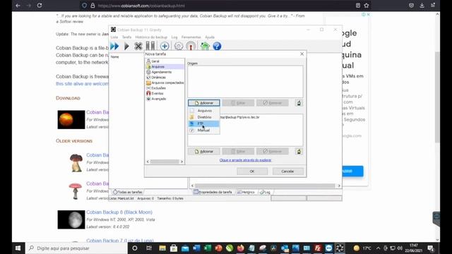
Task: Click the Origem Remover button
Action: (x=273, y=103)
